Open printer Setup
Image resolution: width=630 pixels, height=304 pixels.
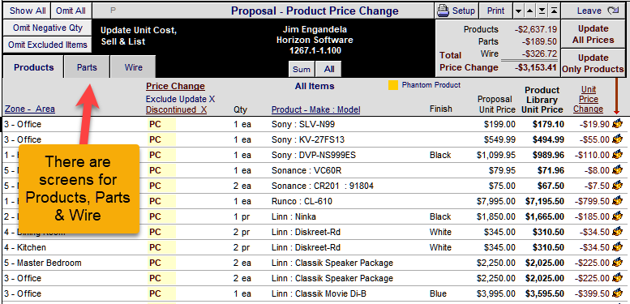tap(456, 11)
